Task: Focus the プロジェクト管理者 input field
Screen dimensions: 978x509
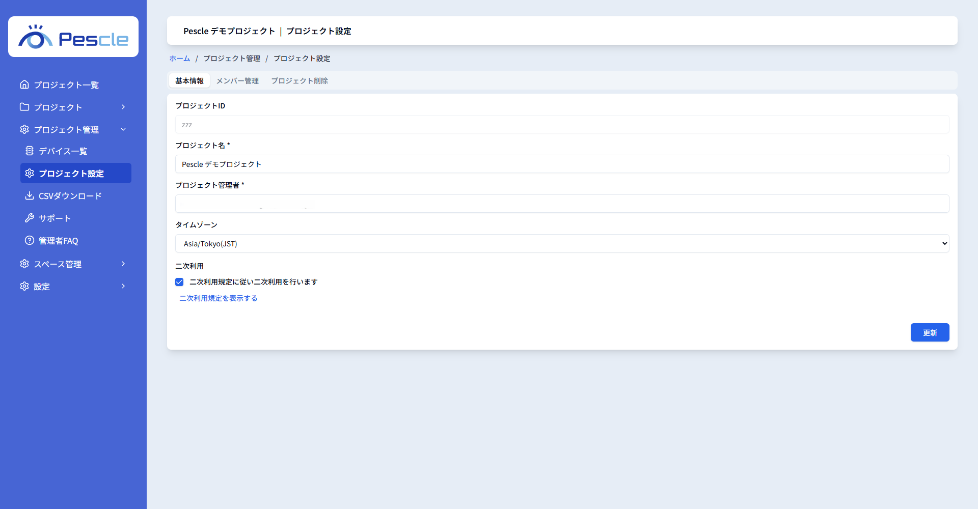Action: [562, 204]
